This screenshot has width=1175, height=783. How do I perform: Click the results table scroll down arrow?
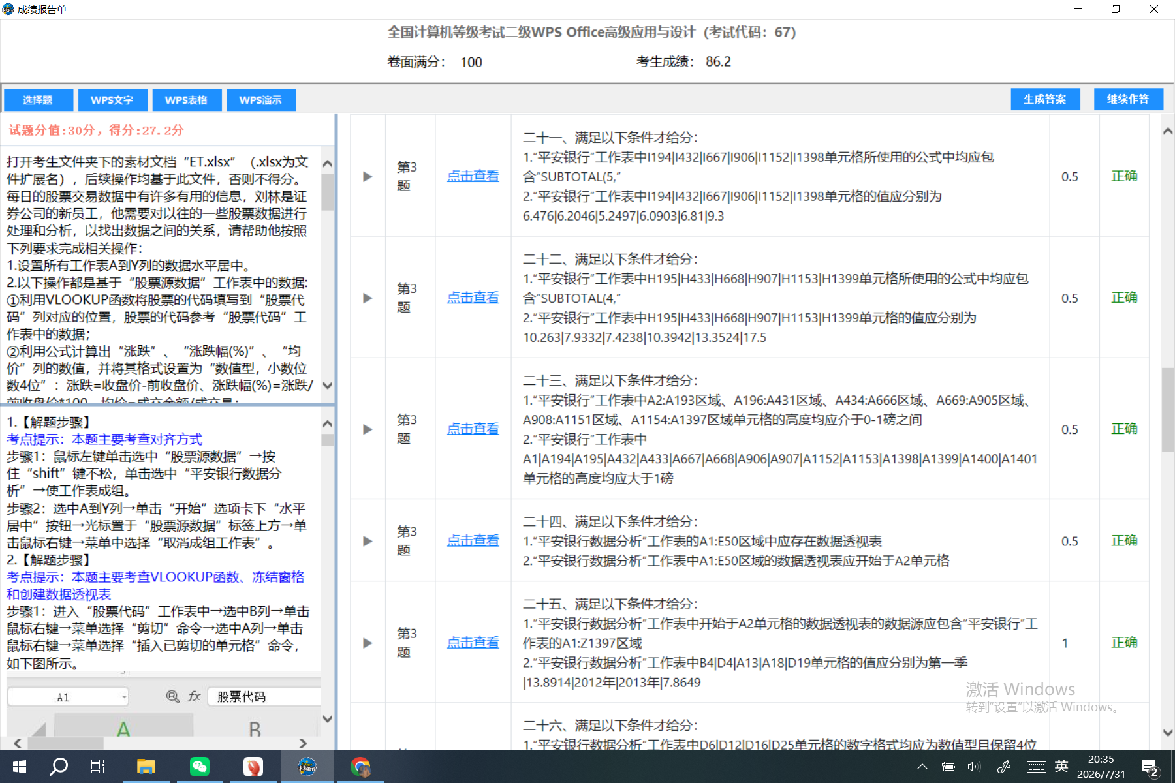[1168, 733]
